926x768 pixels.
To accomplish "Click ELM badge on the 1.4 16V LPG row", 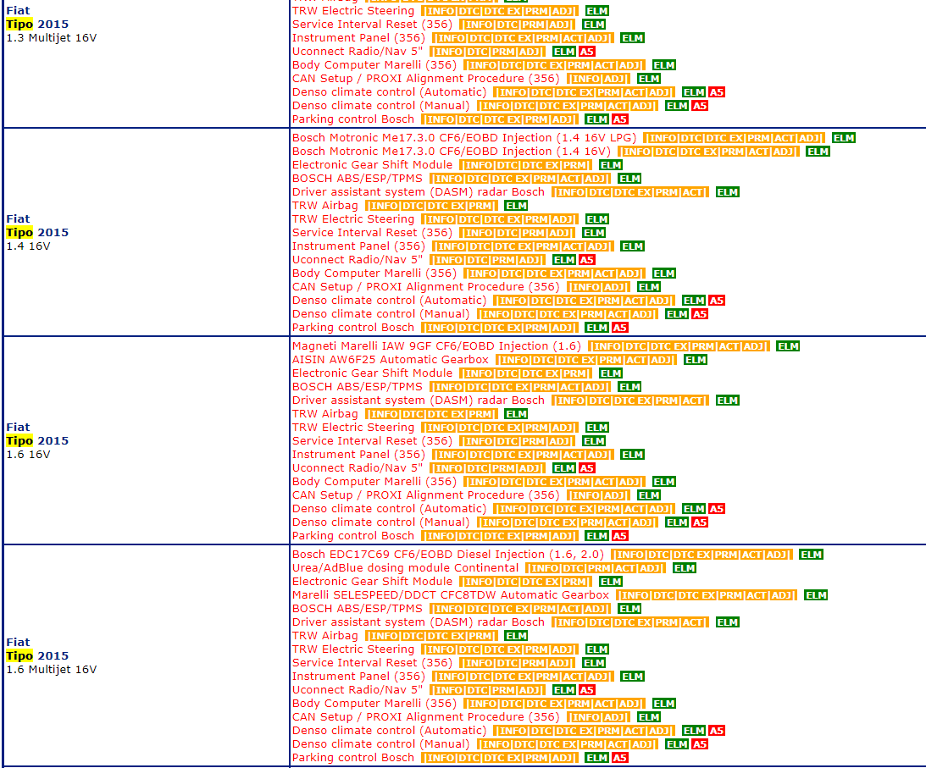I will click(843, 138).
